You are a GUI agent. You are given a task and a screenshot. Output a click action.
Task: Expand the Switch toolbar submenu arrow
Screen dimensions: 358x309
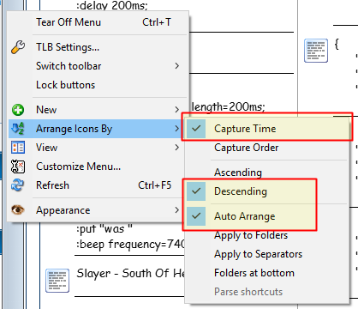177,66
